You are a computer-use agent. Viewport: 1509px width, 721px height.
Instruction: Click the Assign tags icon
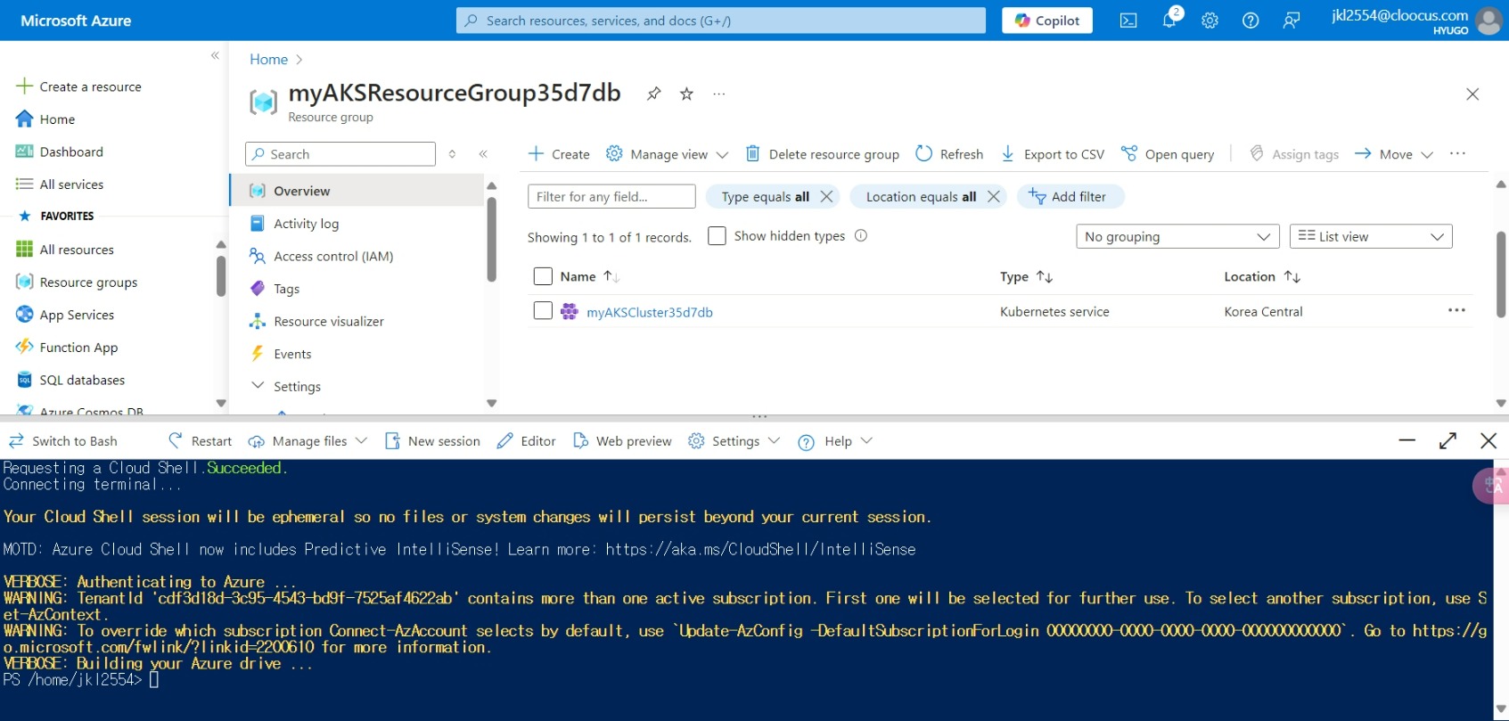pos(1257,153)
